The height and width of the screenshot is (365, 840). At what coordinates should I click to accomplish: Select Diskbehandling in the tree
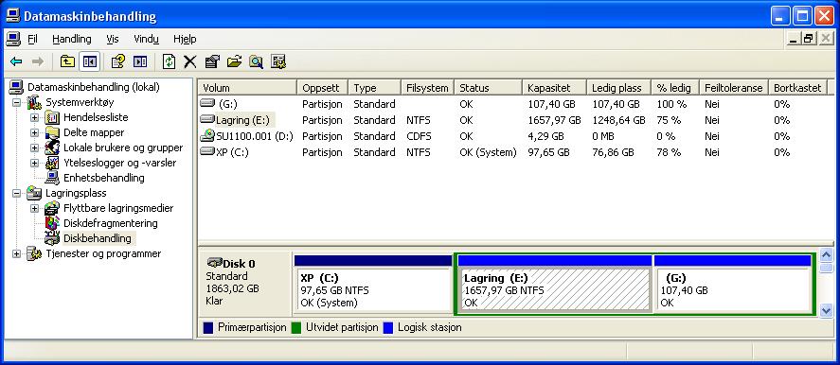click(97, 238)
